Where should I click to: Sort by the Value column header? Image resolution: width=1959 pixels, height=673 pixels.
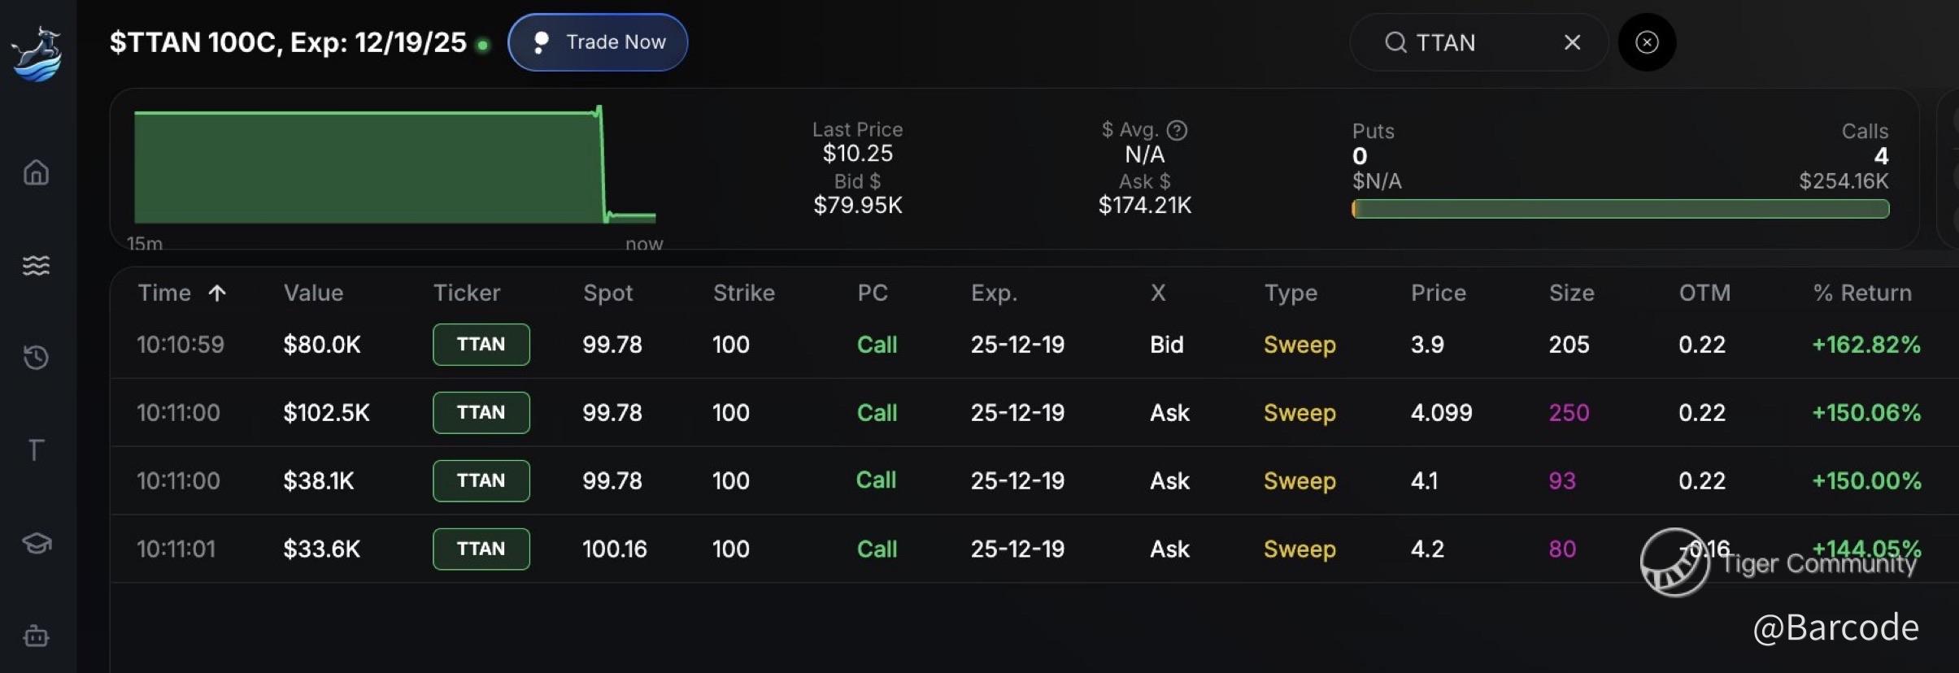coord(313,293)
